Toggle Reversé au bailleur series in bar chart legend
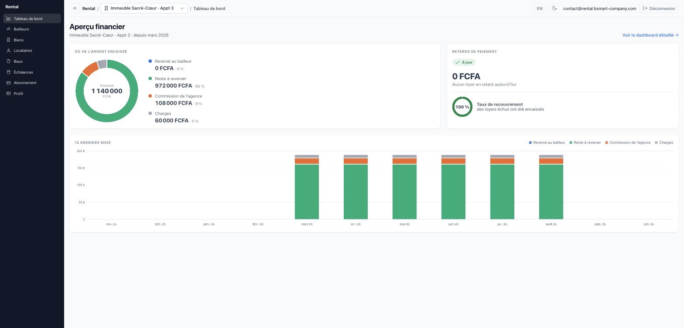 [x=547, y=142]
